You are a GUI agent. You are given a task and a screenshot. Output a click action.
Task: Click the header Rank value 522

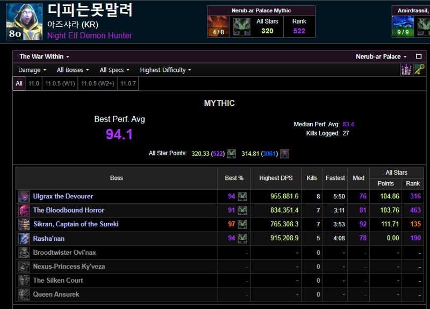[x=299, y=31]
